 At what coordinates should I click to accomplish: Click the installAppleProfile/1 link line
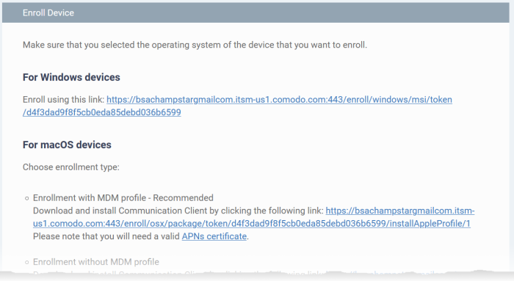coord(251,223)
